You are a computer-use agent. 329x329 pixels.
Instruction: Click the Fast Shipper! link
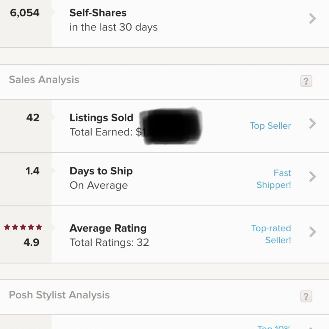pyautogui.click(x=274, y=179)
